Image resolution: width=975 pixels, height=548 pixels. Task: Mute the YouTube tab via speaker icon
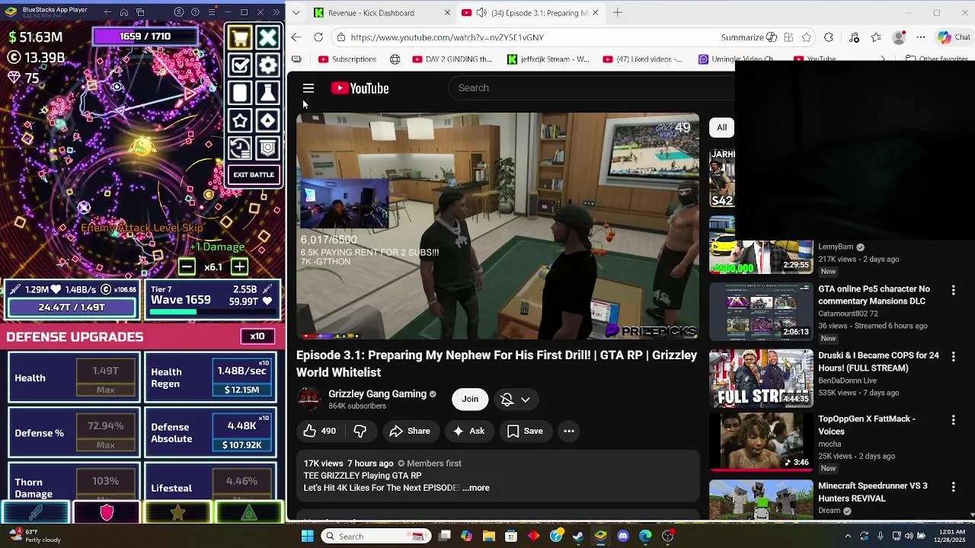(482, 12)
